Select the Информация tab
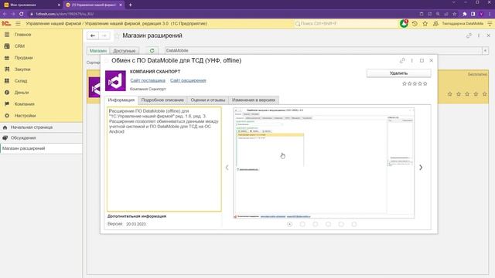 pyautogui.click(x=121, y=100)
